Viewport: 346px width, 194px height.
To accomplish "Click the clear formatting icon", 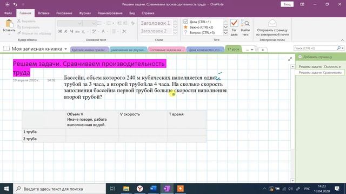I will 132,23.
